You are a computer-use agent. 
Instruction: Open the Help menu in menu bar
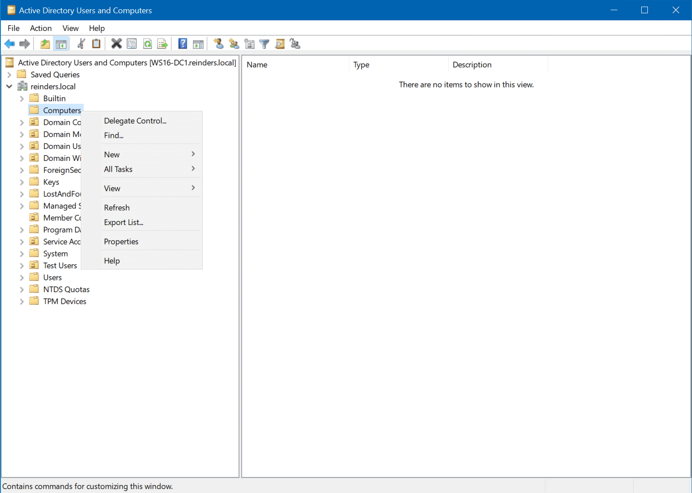click(x=97, y=28)
